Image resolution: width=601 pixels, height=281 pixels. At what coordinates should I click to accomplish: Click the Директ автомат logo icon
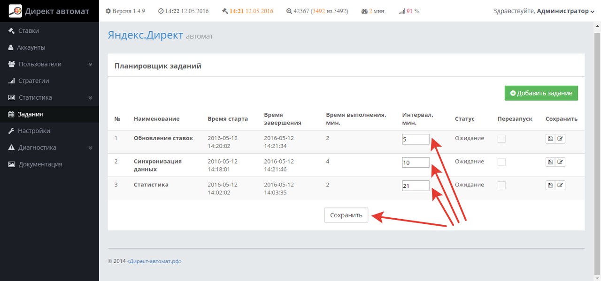[x=15, y=11]
